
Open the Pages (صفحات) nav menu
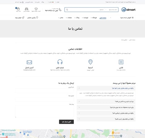pos(69,18)
